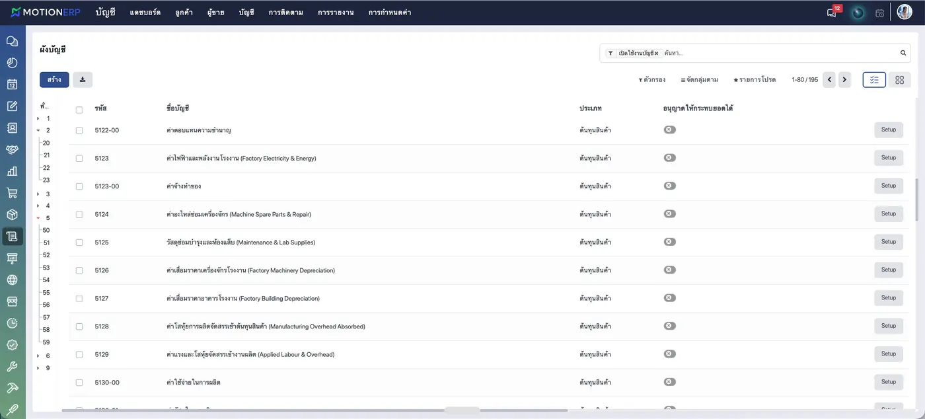925x419 pixels.
Task: Click the search magnifier icon
Action: point(903,53)
